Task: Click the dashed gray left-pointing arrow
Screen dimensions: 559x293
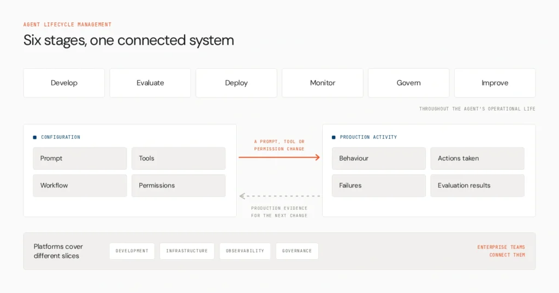Action: 279,196
